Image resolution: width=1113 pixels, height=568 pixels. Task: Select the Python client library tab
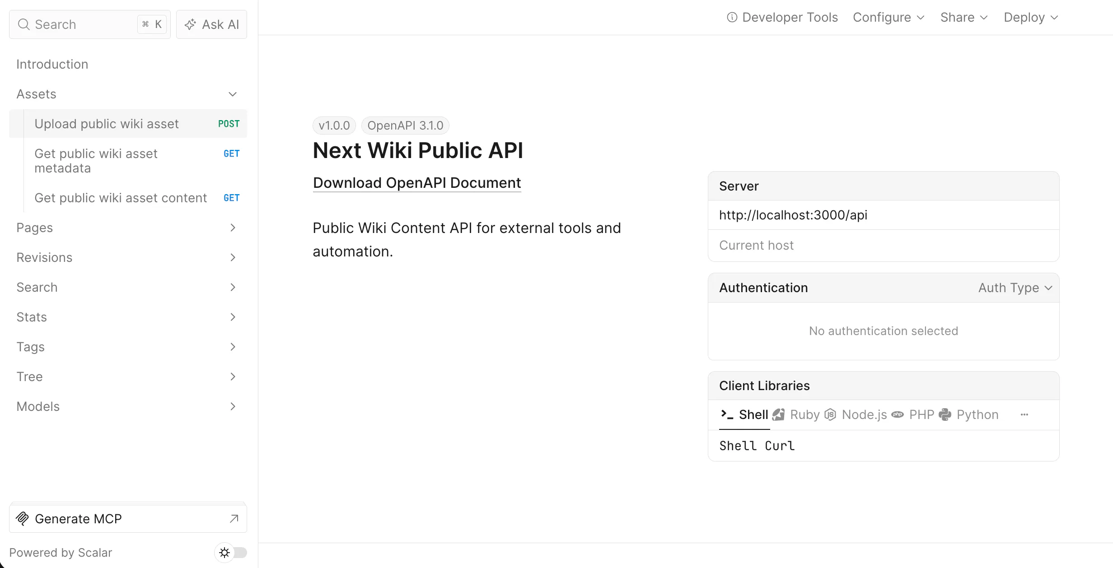point(968,414)
